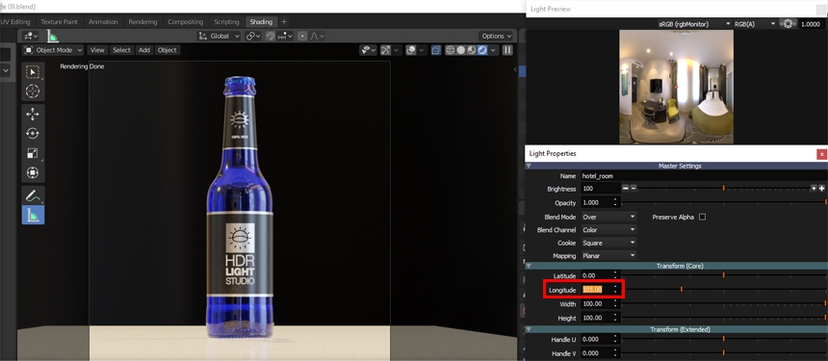
Task: Open the View menu
Action: click(97, 50)
